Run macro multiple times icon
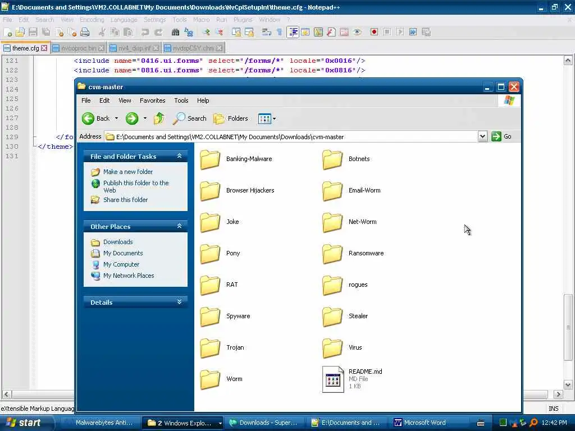Viewport: 575px width, 431px height. click(x=413, y=32)
